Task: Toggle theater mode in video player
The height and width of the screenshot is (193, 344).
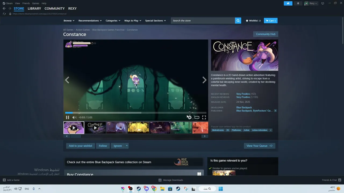Action: point(197,117)
